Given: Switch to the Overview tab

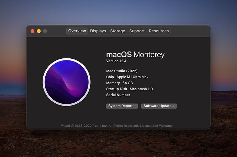Looking at the screenshot, I should click(x=77, y=31).
